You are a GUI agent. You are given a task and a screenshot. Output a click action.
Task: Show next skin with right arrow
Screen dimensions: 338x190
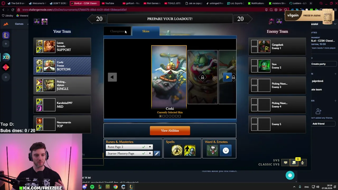[228, 77]
